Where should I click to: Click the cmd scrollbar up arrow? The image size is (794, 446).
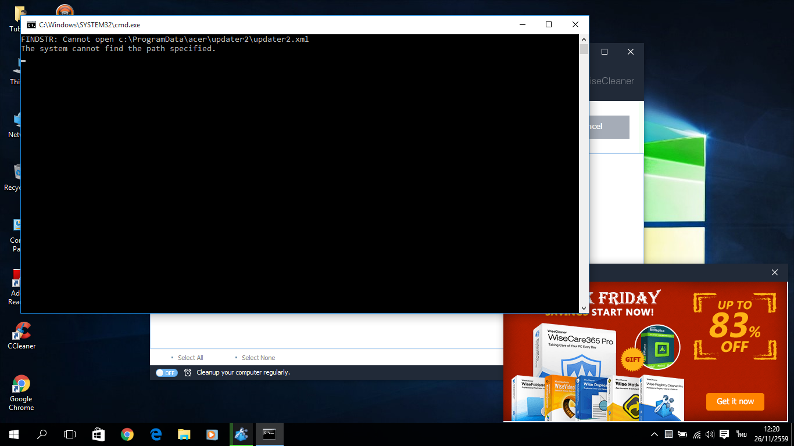(584, 39)
